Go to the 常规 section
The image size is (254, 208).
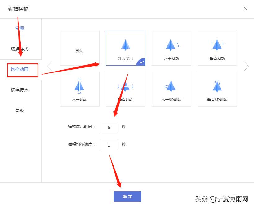(x=19, y=28)
